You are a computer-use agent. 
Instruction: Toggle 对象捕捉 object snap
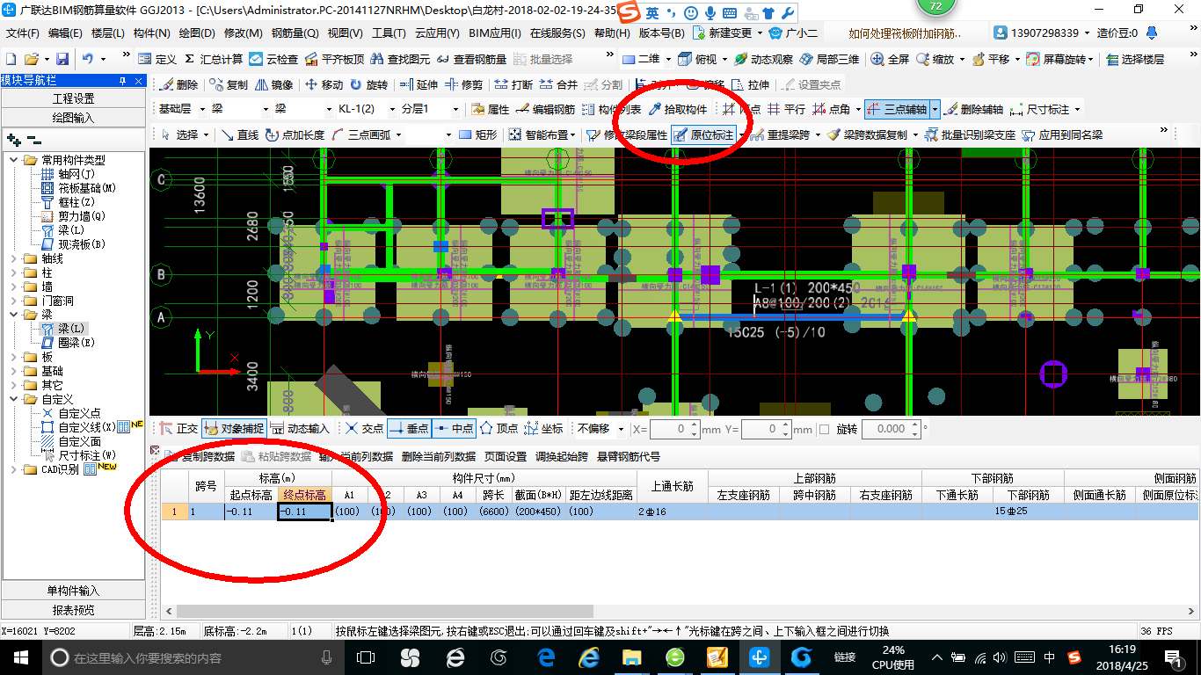coord(233,429)
